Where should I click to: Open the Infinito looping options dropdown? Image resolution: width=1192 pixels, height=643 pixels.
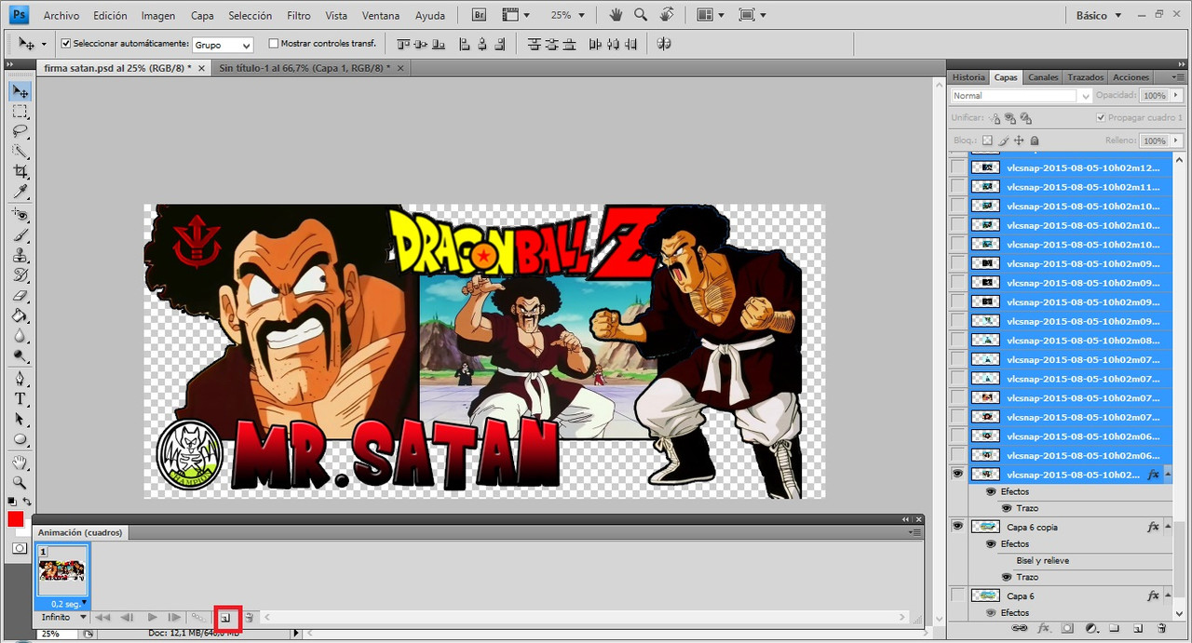tap(63, 617)
